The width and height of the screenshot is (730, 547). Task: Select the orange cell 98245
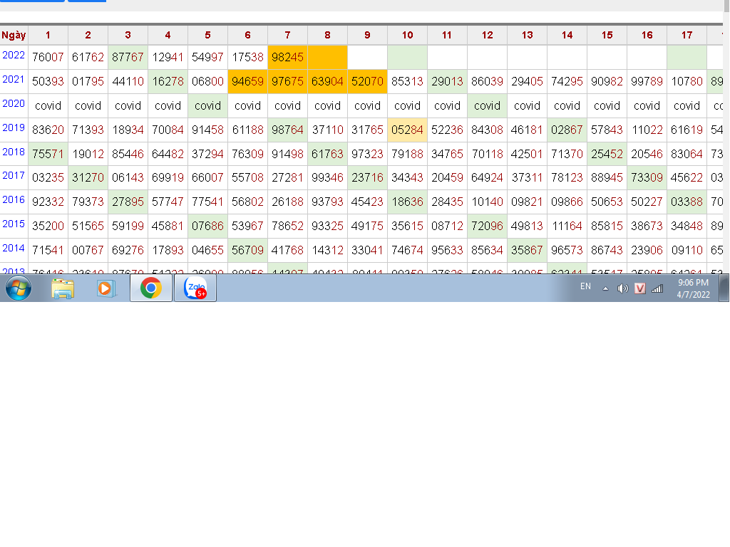click(287, 58)
